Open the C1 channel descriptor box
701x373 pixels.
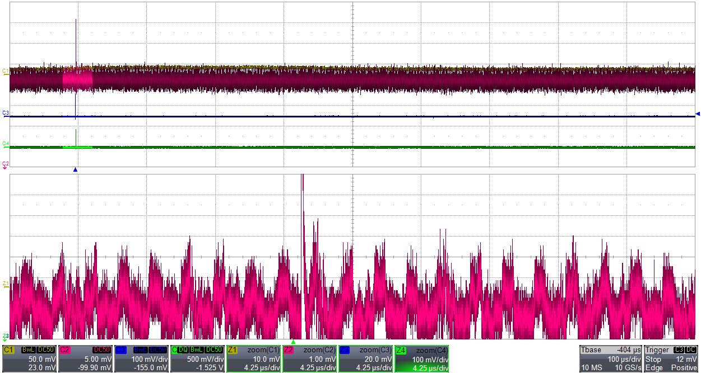pos(29,358)
